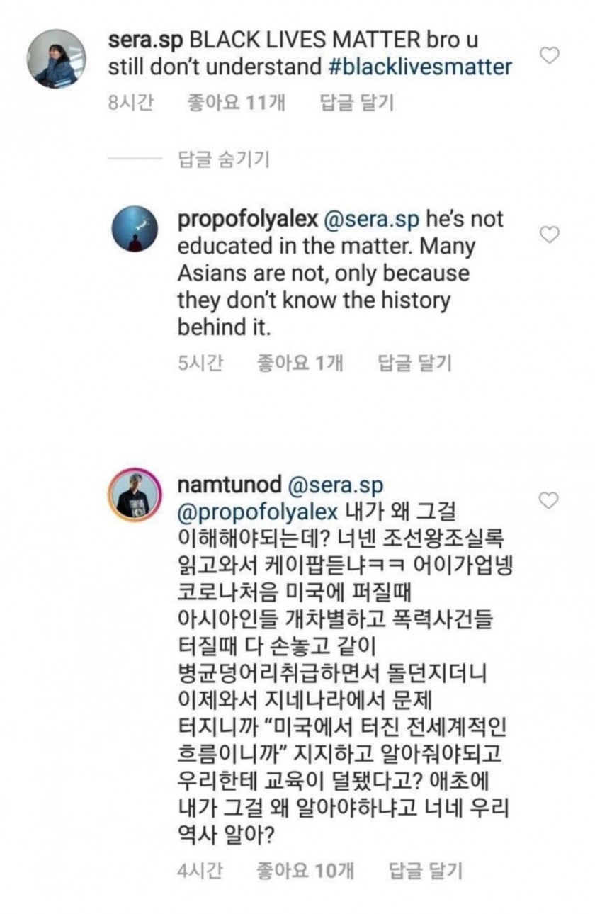
Task: Collapse replies with 답글 숨기기
Action: 223,159
